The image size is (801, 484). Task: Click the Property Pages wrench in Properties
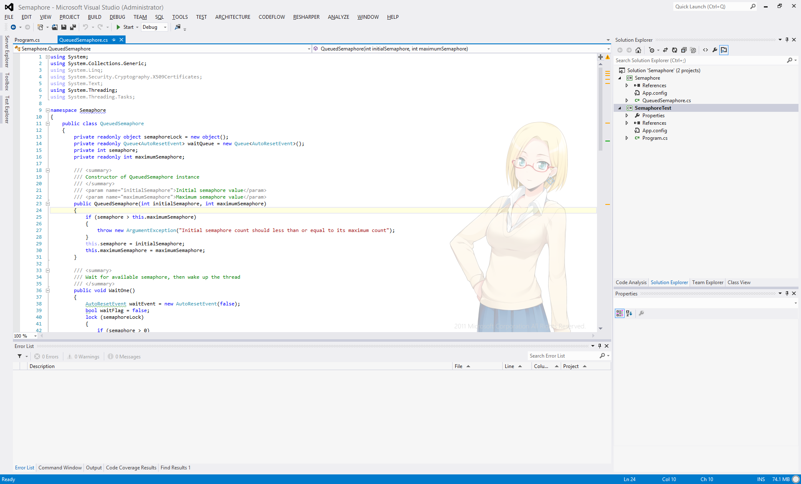click(642, 313)
